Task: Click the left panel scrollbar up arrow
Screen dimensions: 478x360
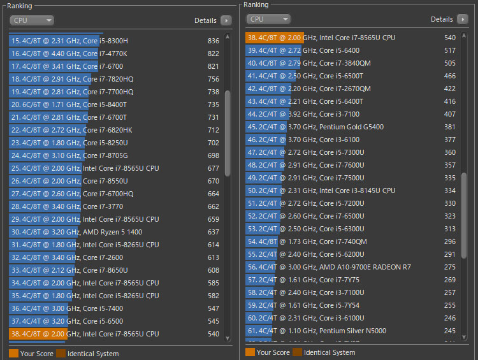Action: coord(228,36)
